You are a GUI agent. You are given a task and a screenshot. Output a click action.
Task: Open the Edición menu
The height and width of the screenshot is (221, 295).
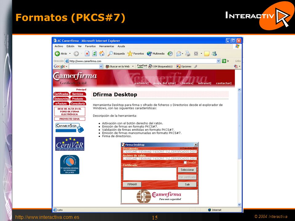click(70, 46)
